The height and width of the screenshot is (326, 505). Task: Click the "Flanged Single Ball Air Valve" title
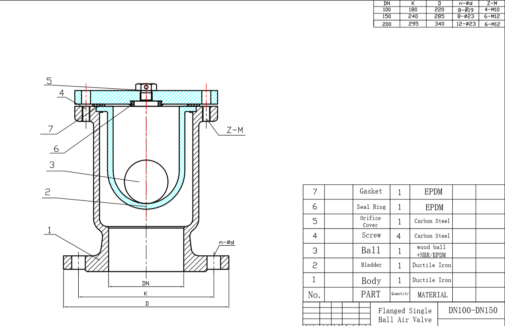(x=405, y=315)
